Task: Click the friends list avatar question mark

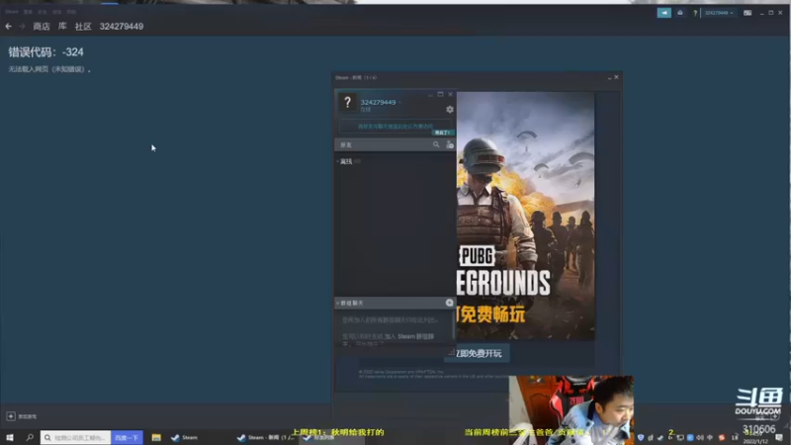Action: tap(347, 103)
